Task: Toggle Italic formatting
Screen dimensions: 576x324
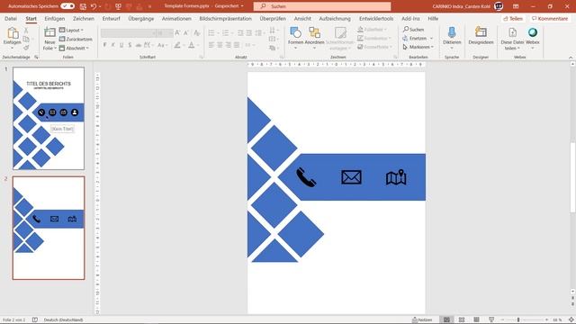Action: [113, 45]
